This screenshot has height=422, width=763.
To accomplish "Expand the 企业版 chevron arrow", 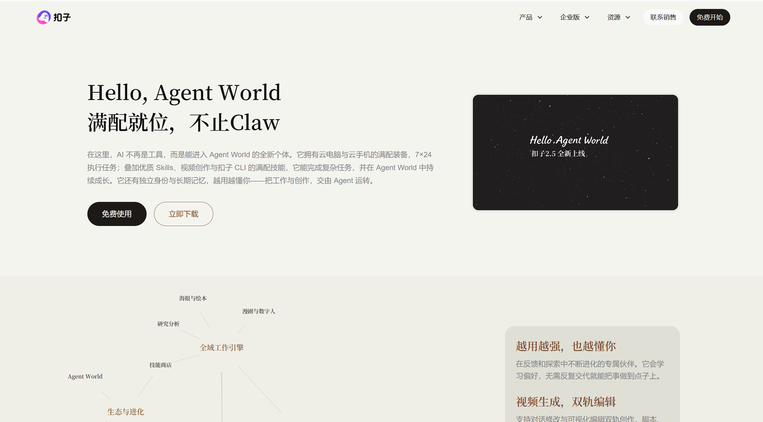I will (x=587, y=18).
